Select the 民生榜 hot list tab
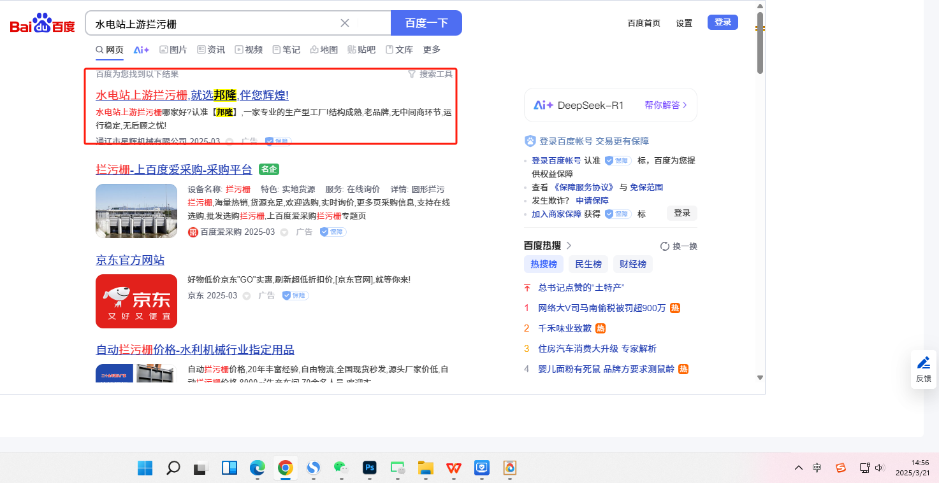The width and height of the screenshot is (939, 483). (588, 264)
